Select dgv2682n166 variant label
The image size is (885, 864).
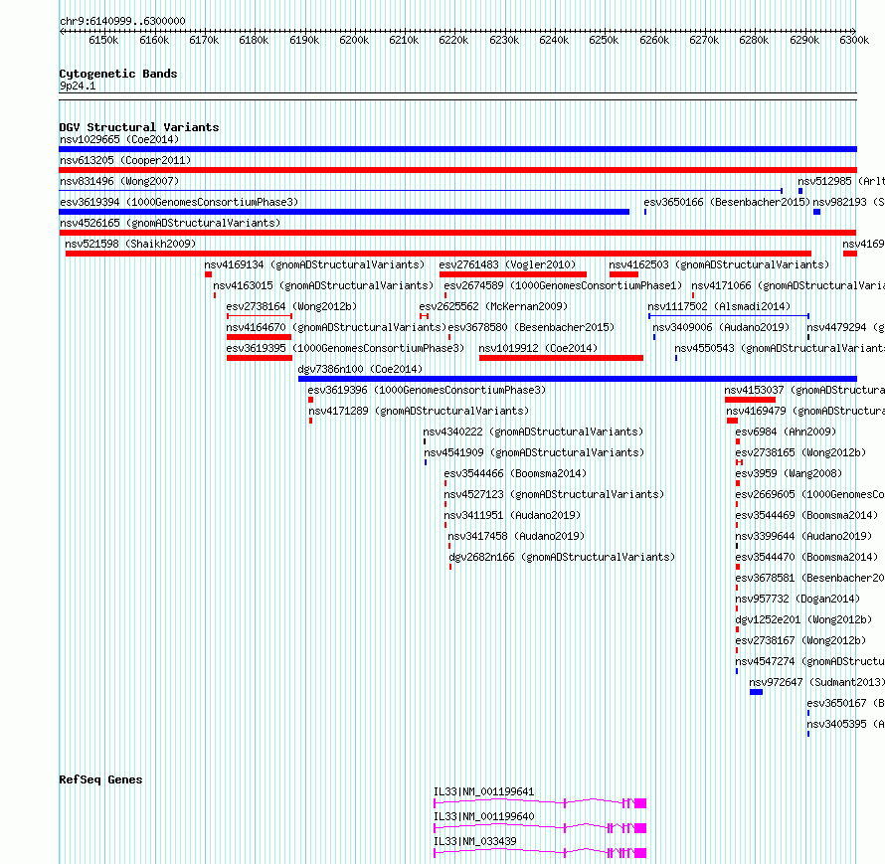point(562,557)
